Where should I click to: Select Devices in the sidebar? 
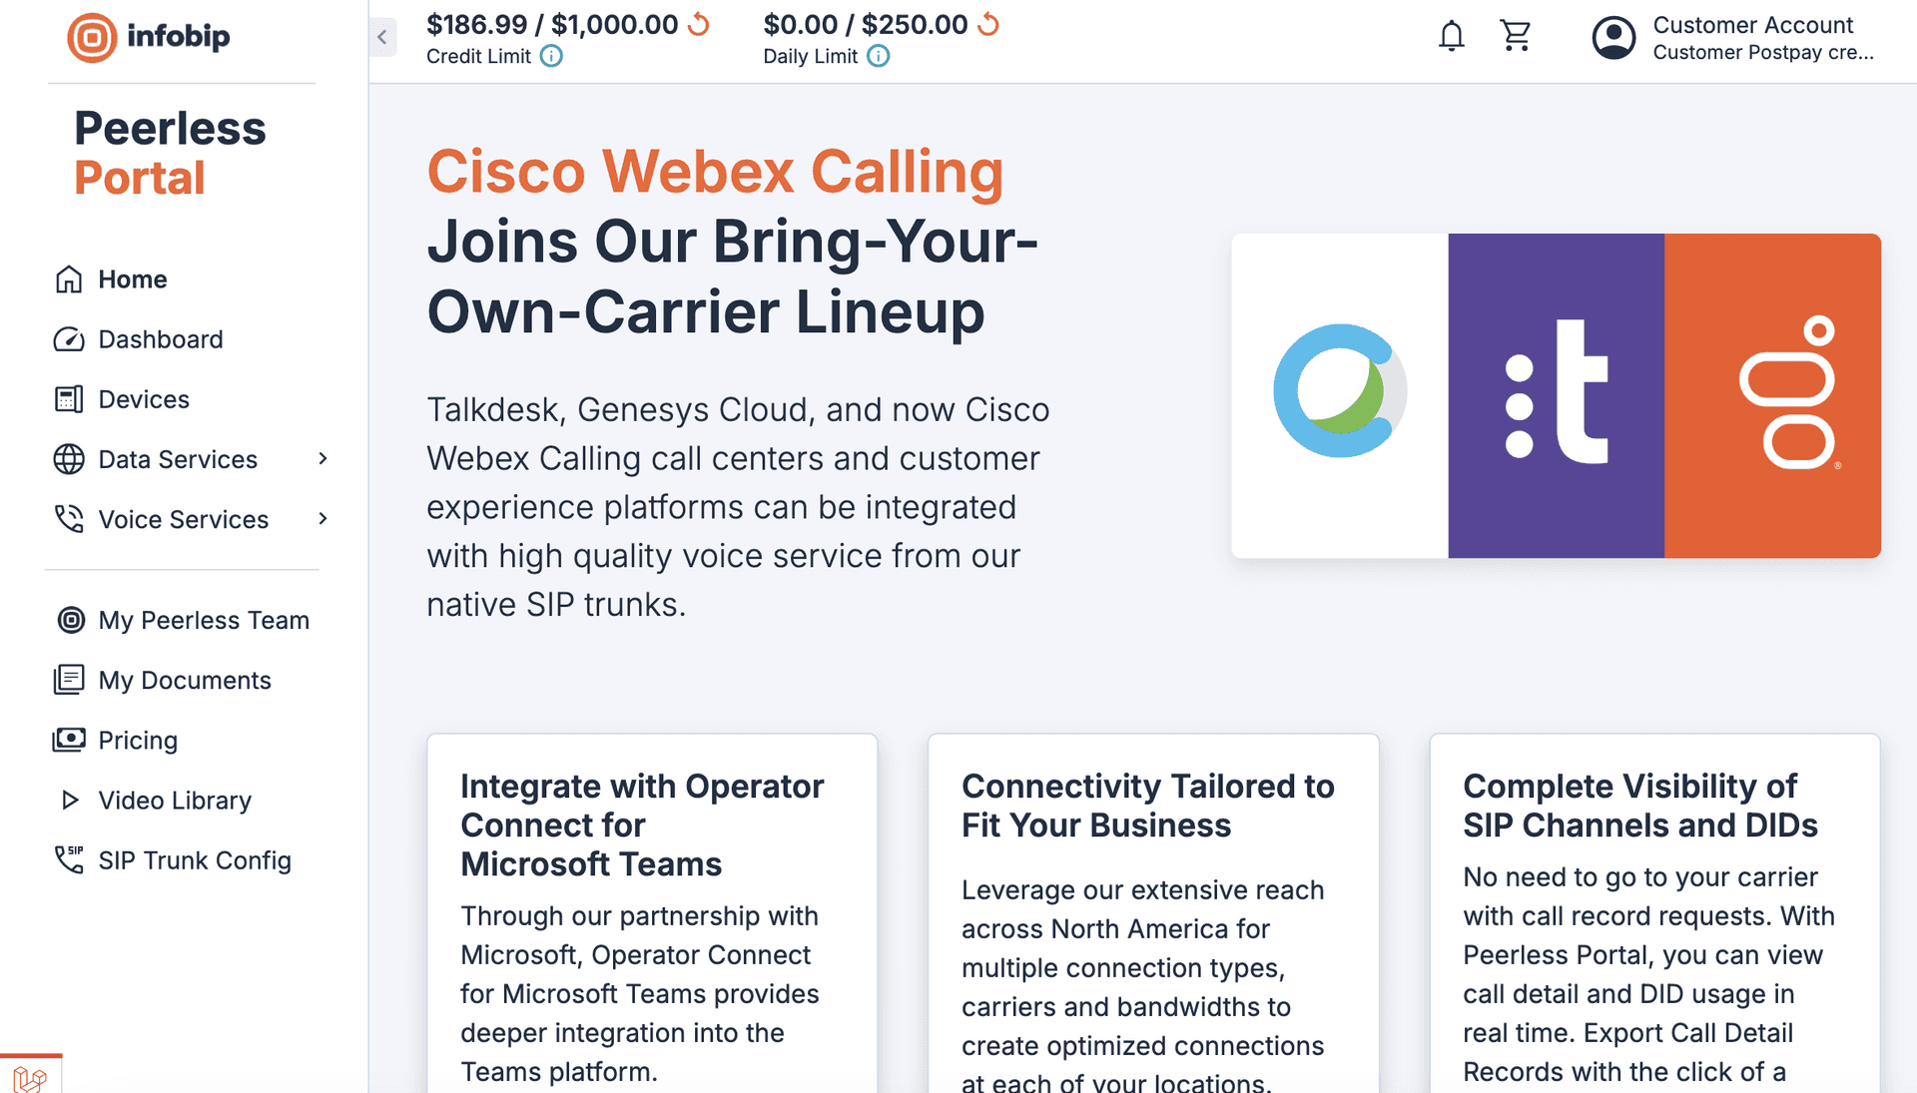click(143, 399)
